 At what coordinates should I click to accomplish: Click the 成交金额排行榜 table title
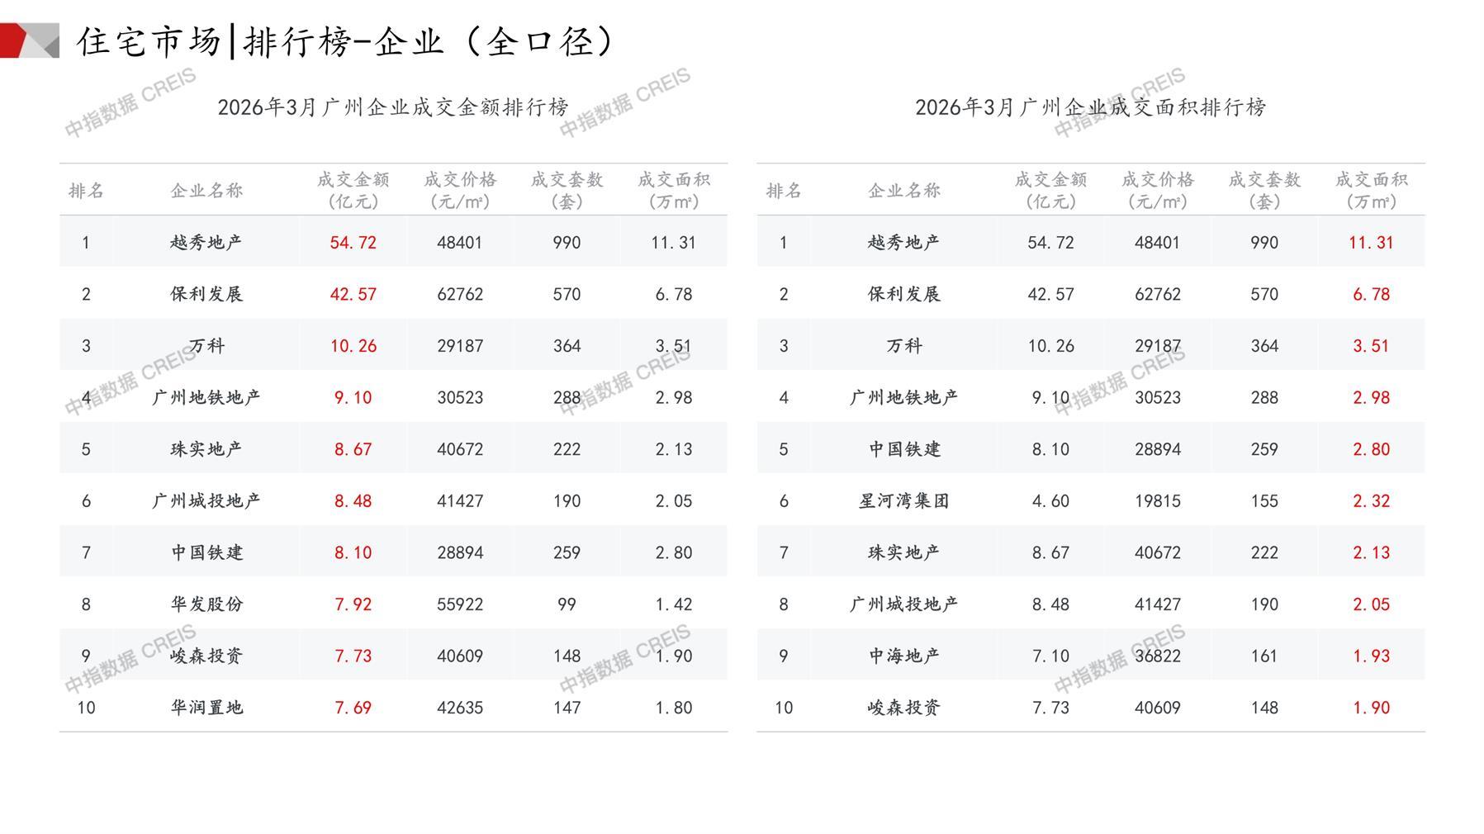point(393,107)
